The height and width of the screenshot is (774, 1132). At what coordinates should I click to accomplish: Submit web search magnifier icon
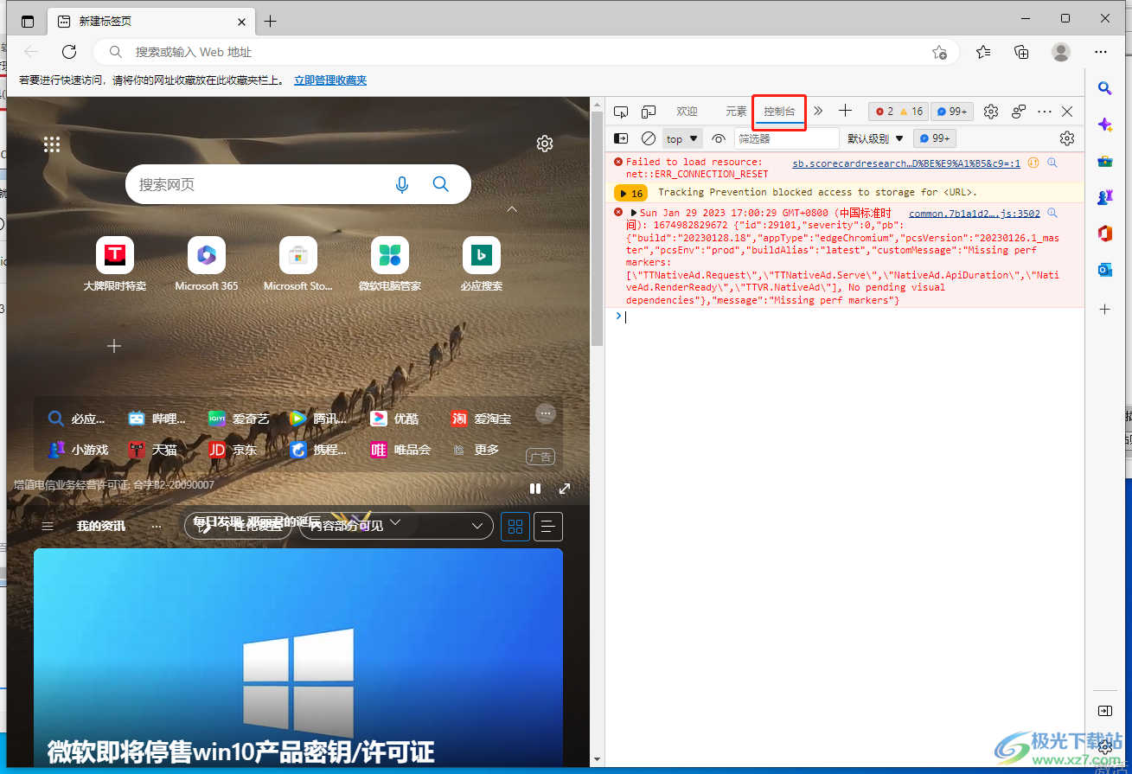441,184
